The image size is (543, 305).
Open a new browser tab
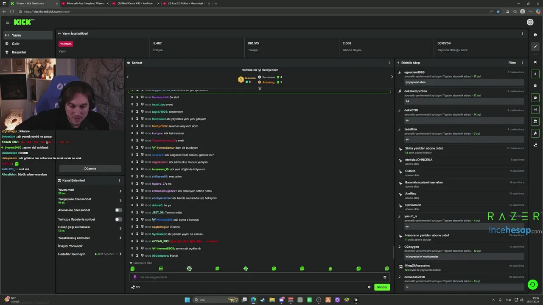point(216,3)
